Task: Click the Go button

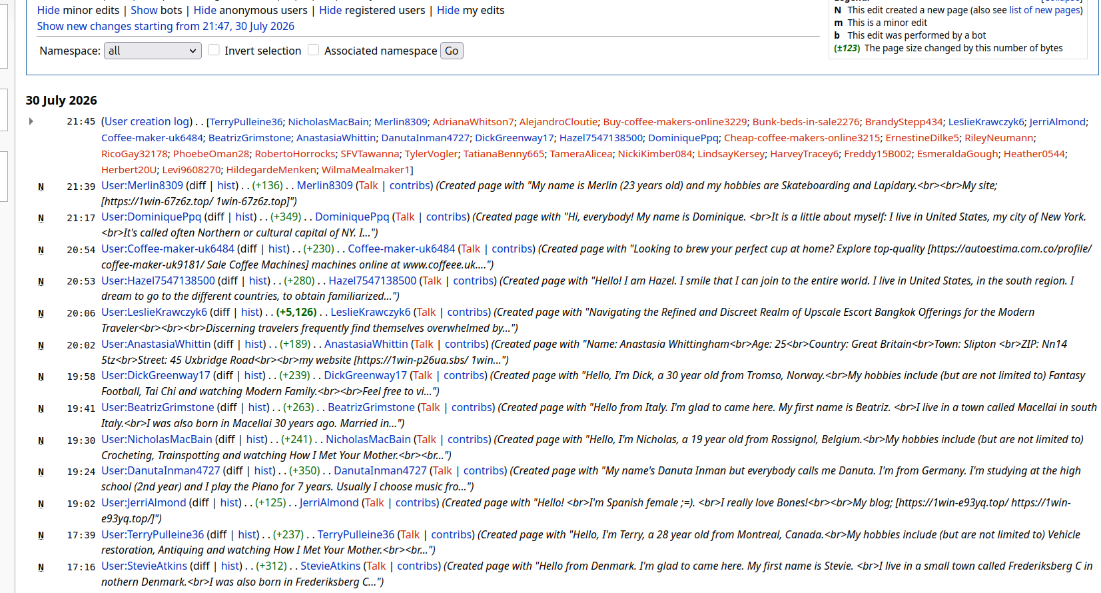Action: pyautogui.click(x=452, y=51)
